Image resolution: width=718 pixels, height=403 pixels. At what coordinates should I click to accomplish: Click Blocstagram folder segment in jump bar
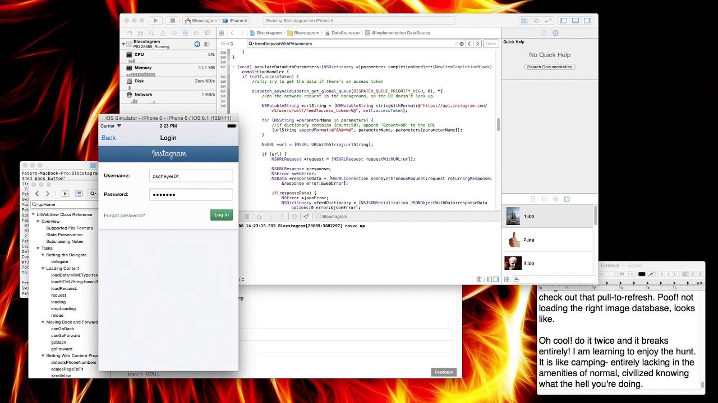click(x=303, y=33)
